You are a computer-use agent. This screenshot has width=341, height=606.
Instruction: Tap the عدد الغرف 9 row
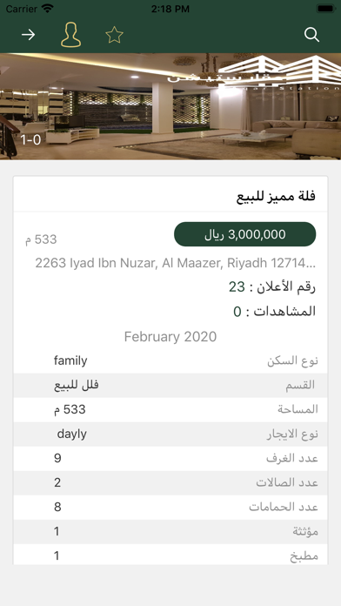(170, 458)
